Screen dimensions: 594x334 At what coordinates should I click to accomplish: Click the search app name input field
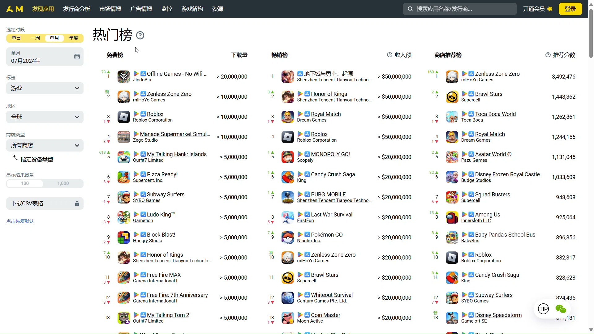(x=460, y=9)
